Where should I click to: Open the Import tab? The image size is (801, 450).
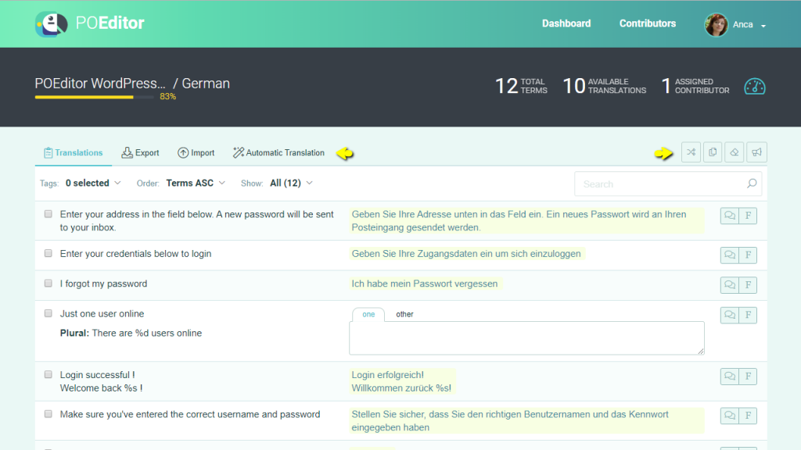[196, 152]
